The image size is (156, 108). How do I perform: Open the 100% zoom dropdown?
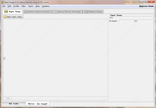click(8, 98)
